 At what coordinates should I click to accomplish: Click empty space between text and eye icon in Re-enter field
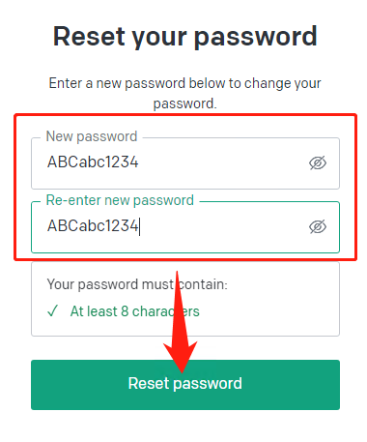click(222, 227)
